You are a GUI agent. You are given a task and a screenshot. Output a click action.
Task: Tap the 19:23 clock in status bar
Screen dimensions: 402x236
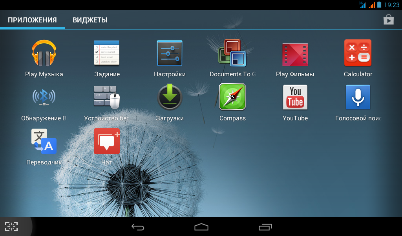(x=392, y=5)
